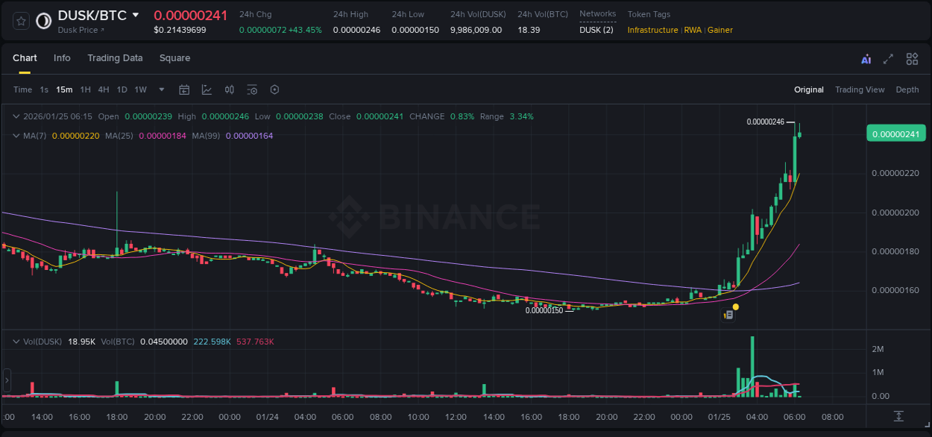The width and height of the screenshot is (932, 437).
Task: Open the DUSK Networks link
Action: [x=597, y=30]
